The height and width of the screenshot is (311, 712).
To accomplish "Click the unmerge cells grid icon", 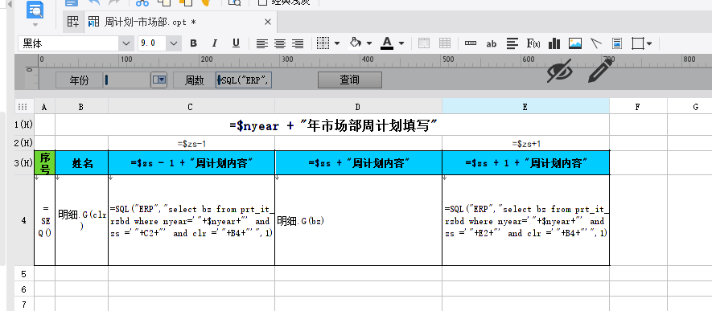I will (445, 43).
